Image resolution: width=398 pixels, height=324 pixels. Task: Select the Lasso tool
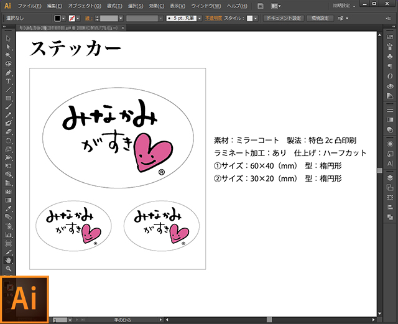[x=8, y=63]
